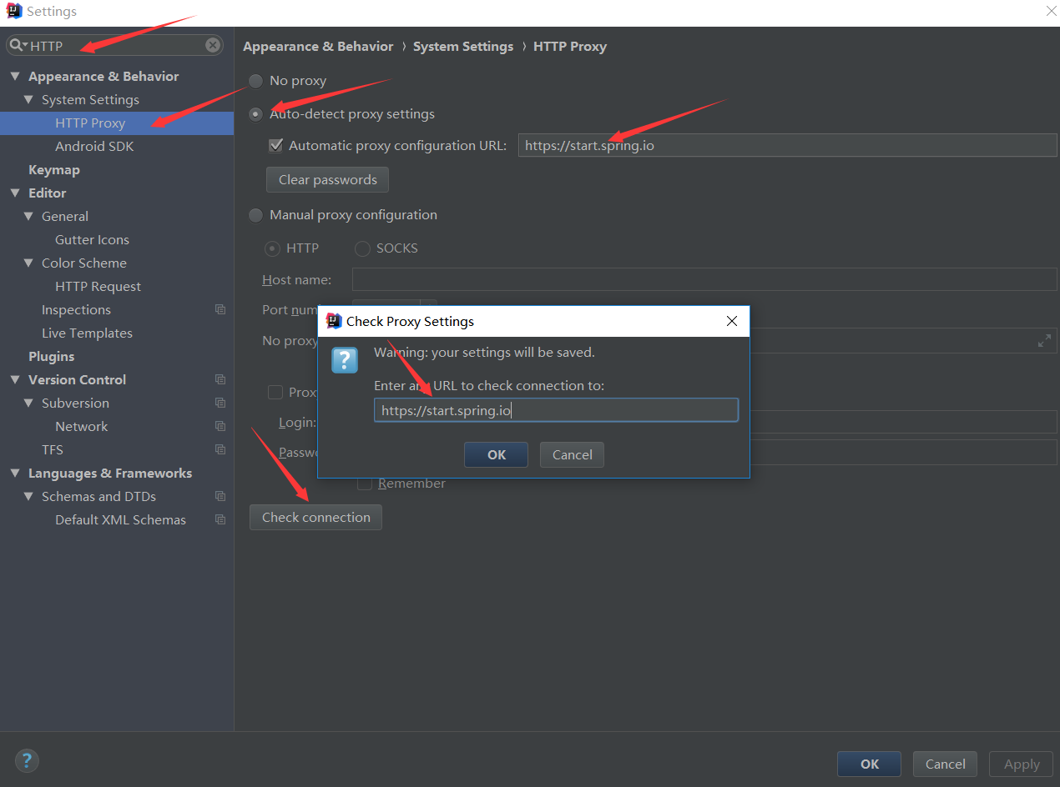The height and width of the screenshot is (787, 1060).
Task: Close the Check Proxy Settings dialog
Action: 732,321
